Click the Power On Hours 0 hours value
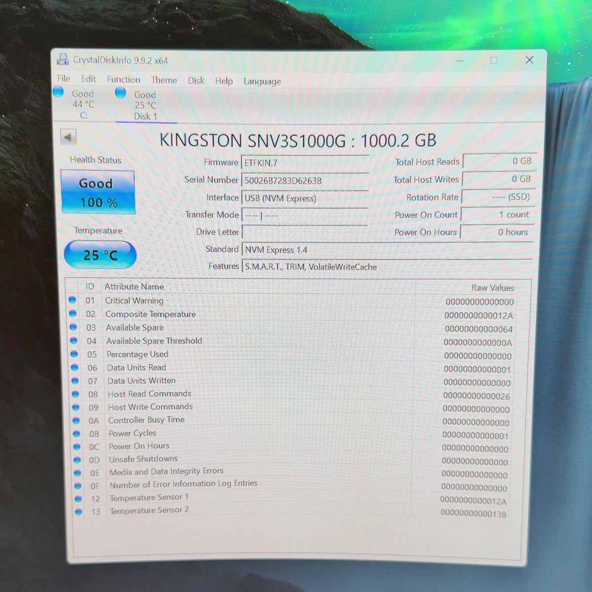Viewport: 592px width, 592px height. [x=496, y=232]
